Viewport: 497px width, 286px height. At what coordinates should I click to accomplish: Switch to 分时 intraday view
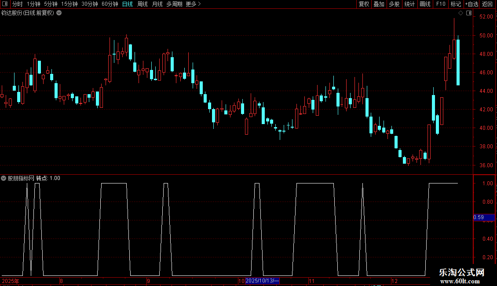[x=18, y=4]
